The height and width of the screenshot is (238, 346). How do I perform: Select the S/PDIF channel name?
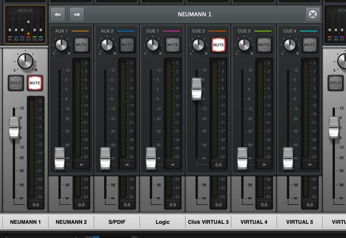pyautogui.click(x=117, y=222)
